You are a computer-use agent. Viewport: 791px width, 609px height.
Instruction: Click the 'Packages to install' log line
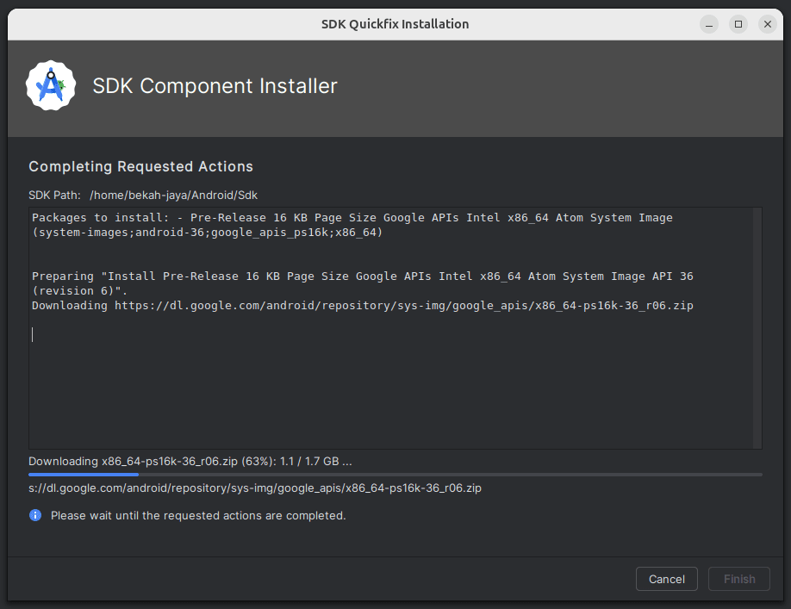click(x=352, y=225)
